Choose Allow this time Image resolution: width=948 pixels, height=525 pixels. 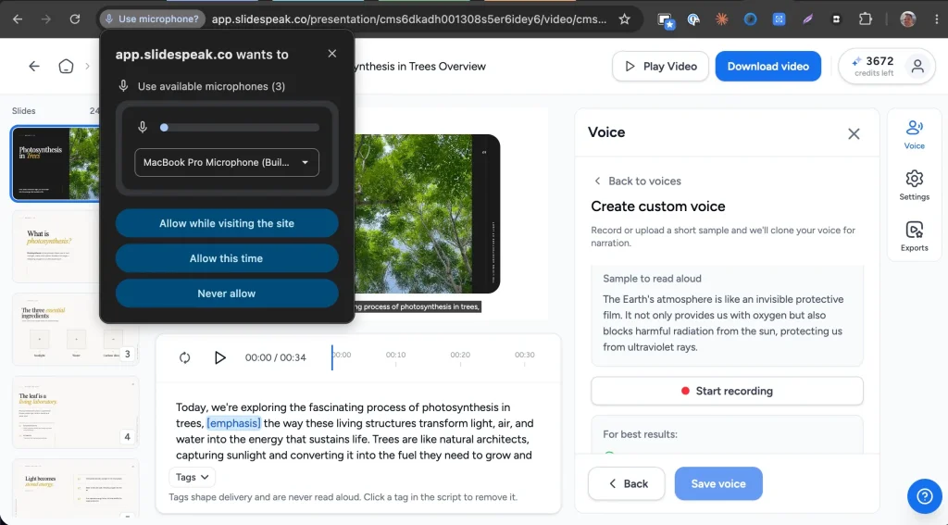(227, 258)
